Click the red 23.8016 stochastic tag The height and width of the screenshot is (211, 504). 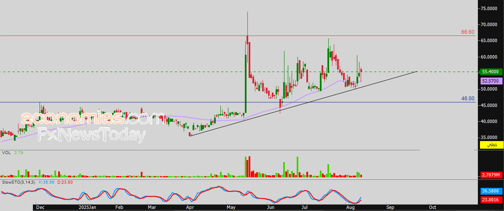tap(491, 200)
